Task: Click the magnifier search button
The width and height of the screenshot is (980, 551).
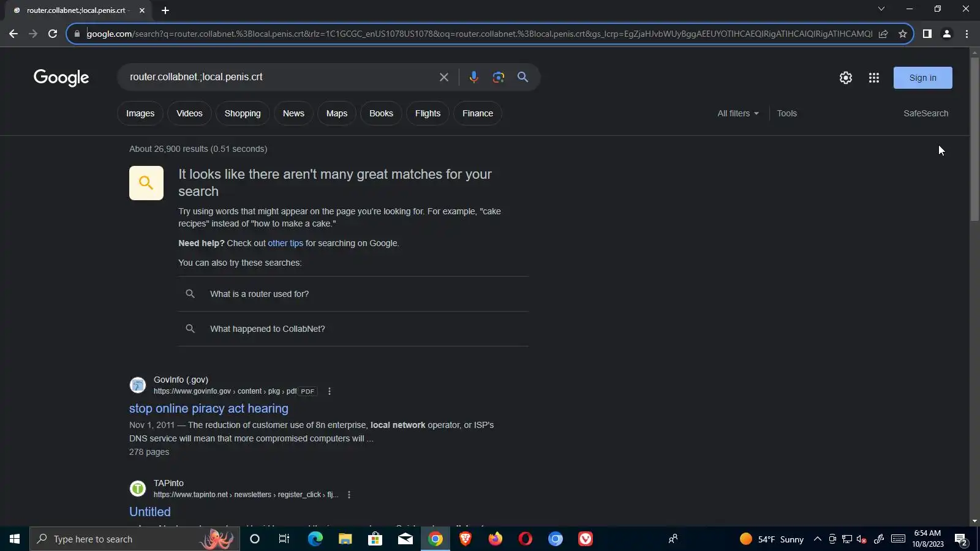Action: click(x=522, y=77)
